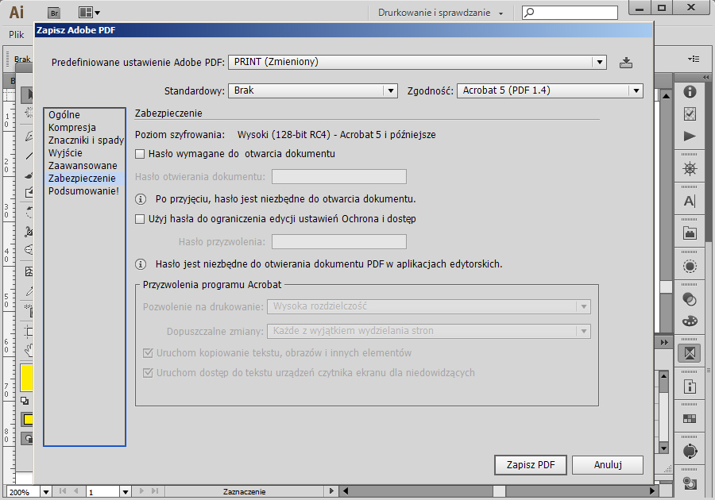Toggle enable copying of text and images checkbox
This screenshot has width=715, height=500.
(148, 353)
